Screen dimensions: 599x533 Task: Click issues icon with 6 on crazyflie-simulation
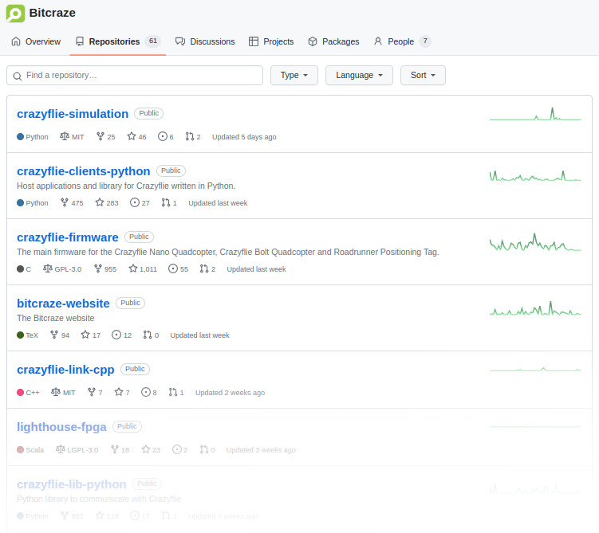click(x=163, y=136)
